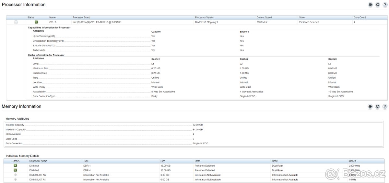Click the unknown status icon for DIMM SLOT A4
The width and height of the screenshot is (389, 183).
click(x=15, y=179)
